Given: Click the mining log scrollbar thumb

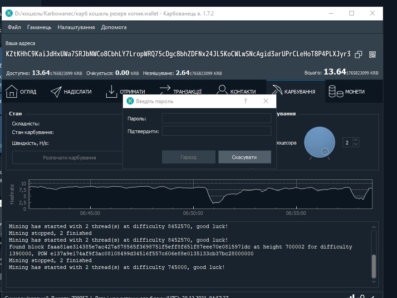Looking at the screenshot, I should click(374, 266).
